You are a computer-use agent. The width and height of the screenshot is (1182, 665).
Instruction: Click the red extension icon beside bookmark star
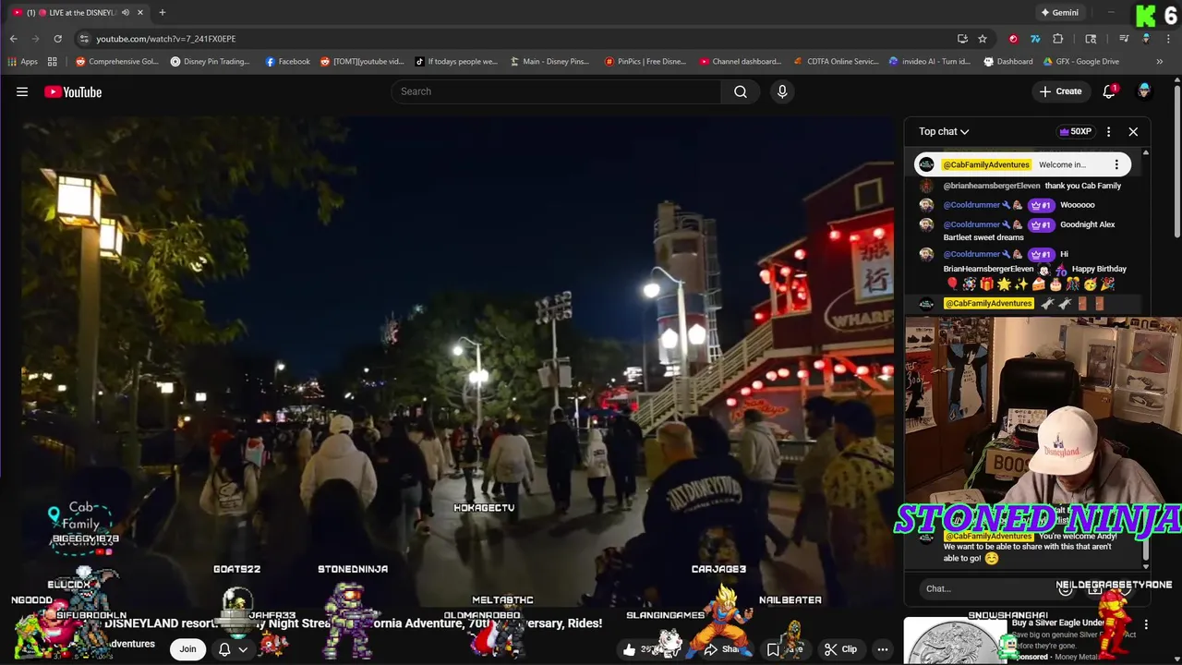click(1013, 39)
